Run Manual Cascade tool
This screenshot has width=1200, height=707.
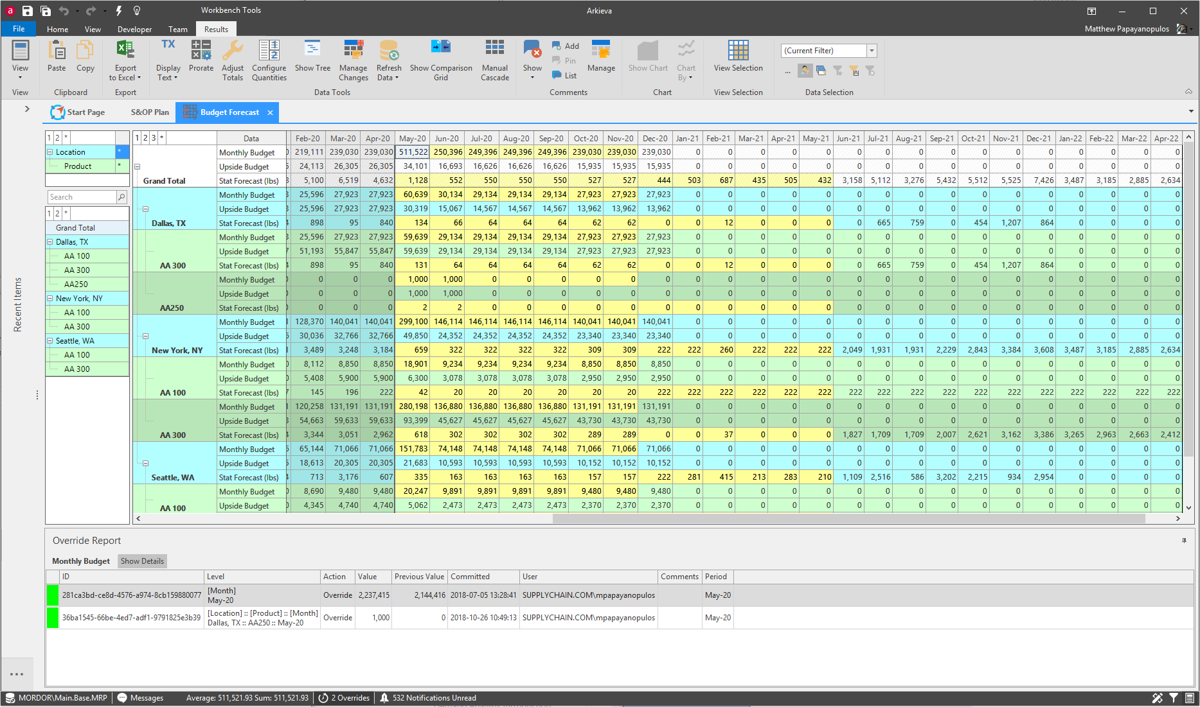495,60
